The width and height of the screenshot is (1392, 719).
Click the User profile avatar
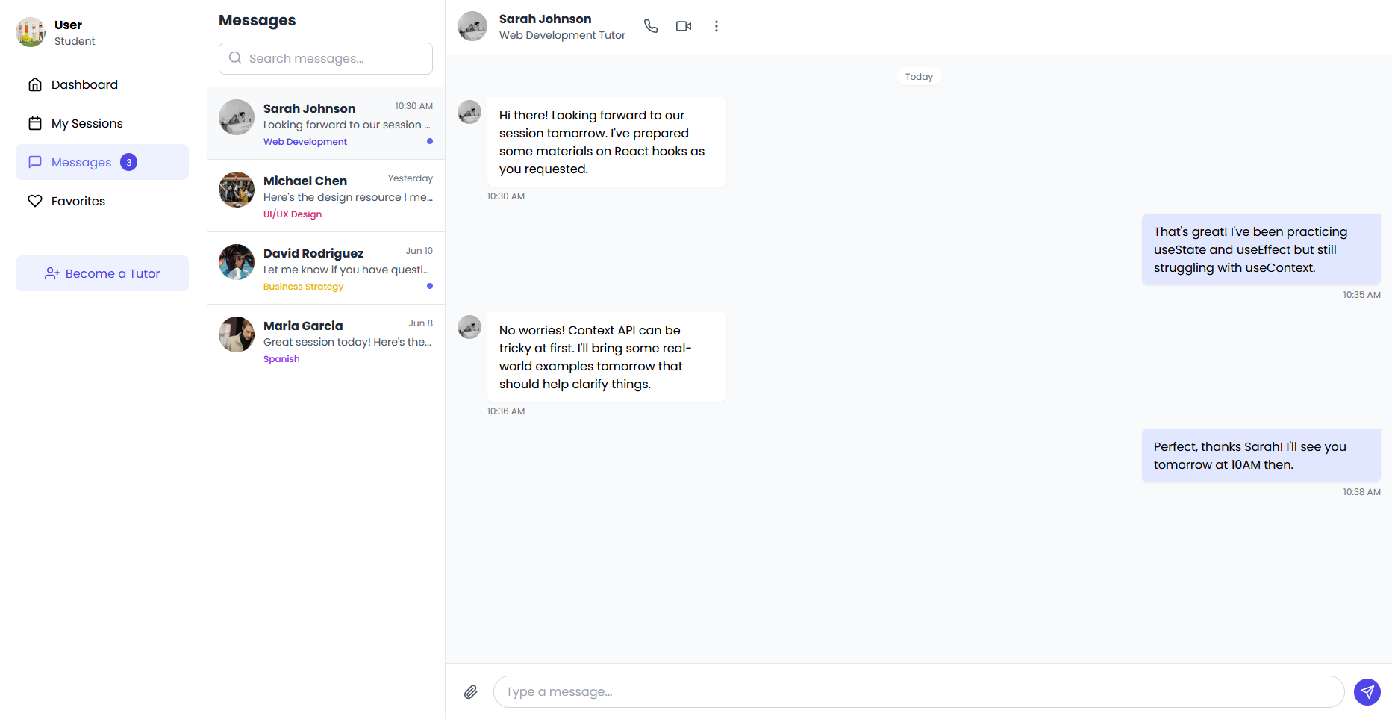pyautogui.click(x=31, y=32)
